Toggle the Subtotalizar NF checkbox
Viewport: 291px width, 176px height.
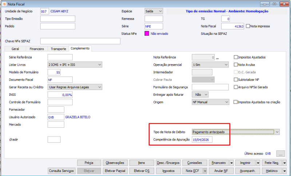[236, 79]
